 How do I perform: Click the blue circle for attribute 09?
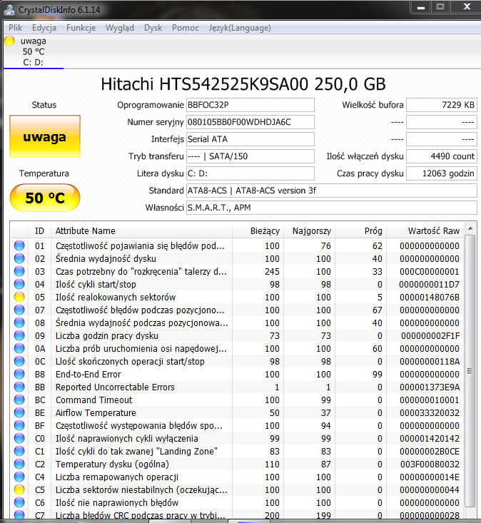click(19, 335)
